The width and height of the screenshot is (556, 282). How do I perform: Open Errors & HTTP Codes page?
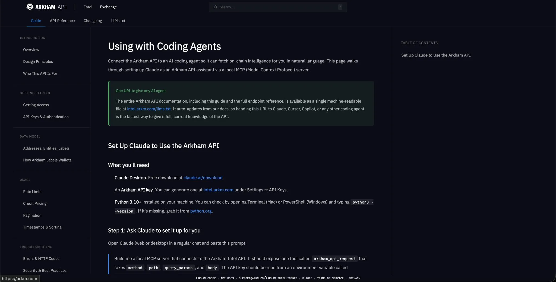point(41,259)
